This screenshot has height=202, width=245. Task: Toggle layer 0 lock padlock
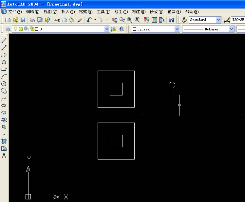tap(32, 29)
